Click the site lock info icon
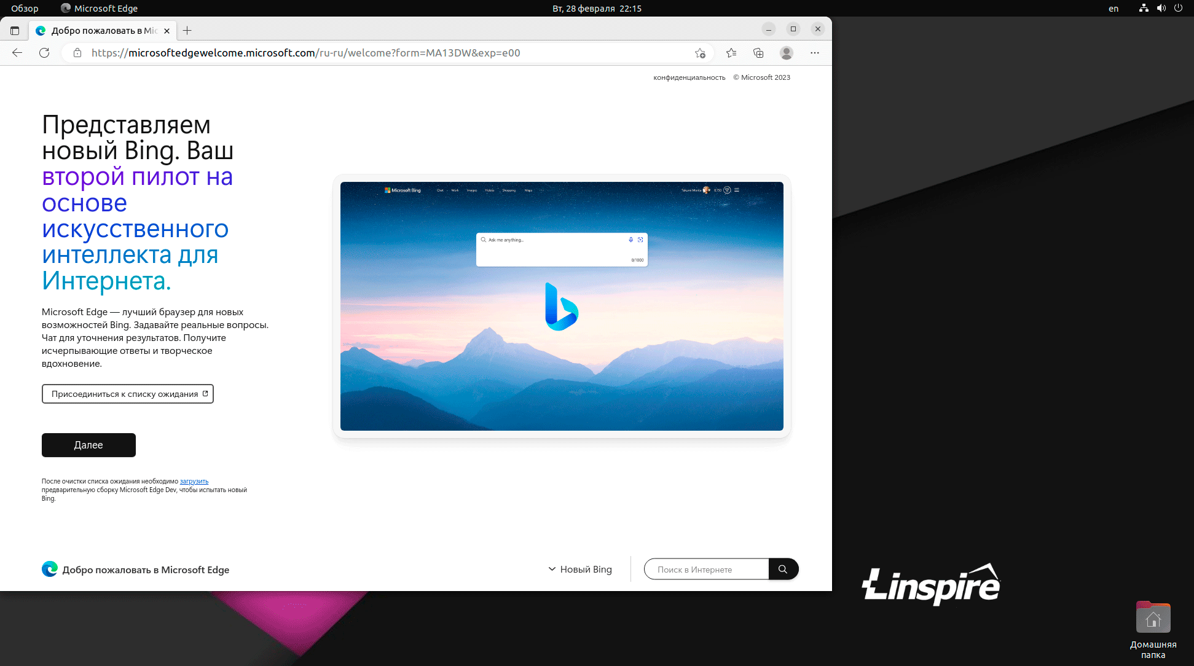1194x666 pixels. click(77, 53)
